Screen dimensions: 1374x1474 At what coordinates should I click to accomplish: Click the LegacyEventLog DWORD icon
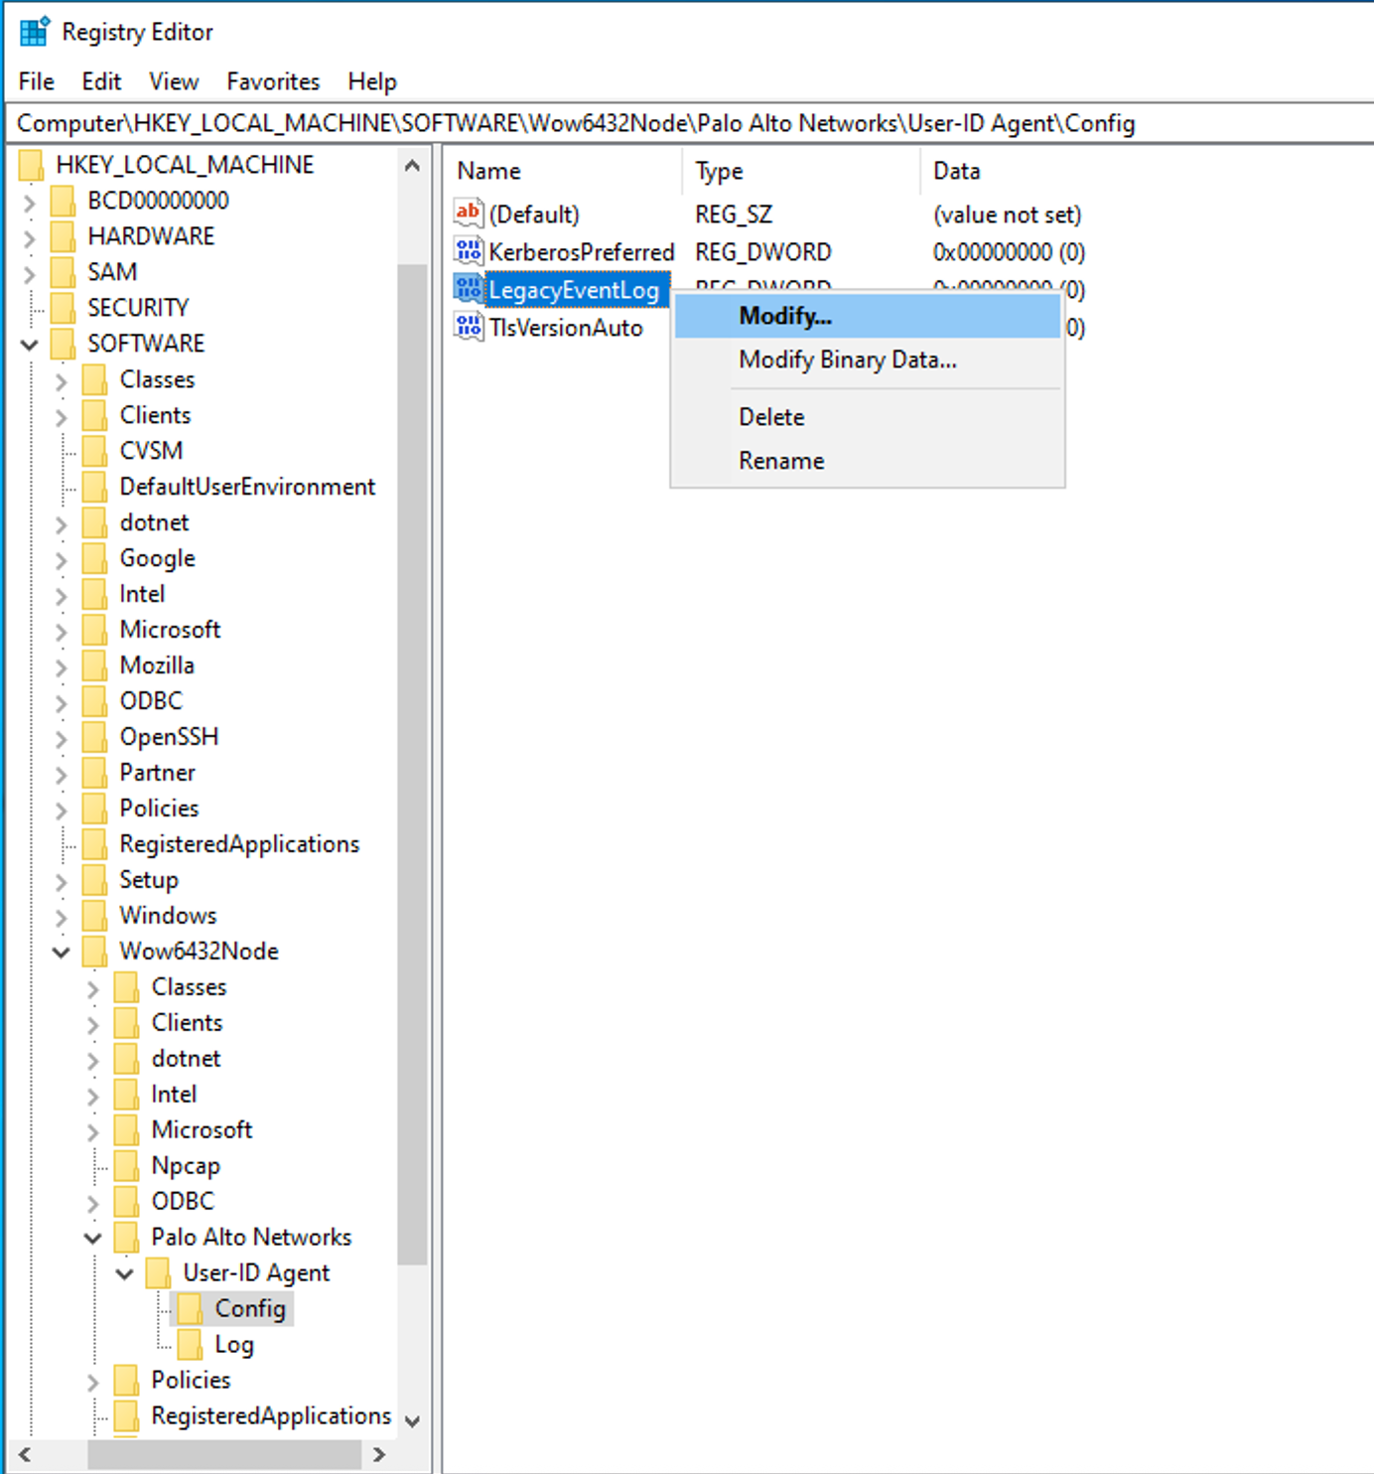pos(468,289)
